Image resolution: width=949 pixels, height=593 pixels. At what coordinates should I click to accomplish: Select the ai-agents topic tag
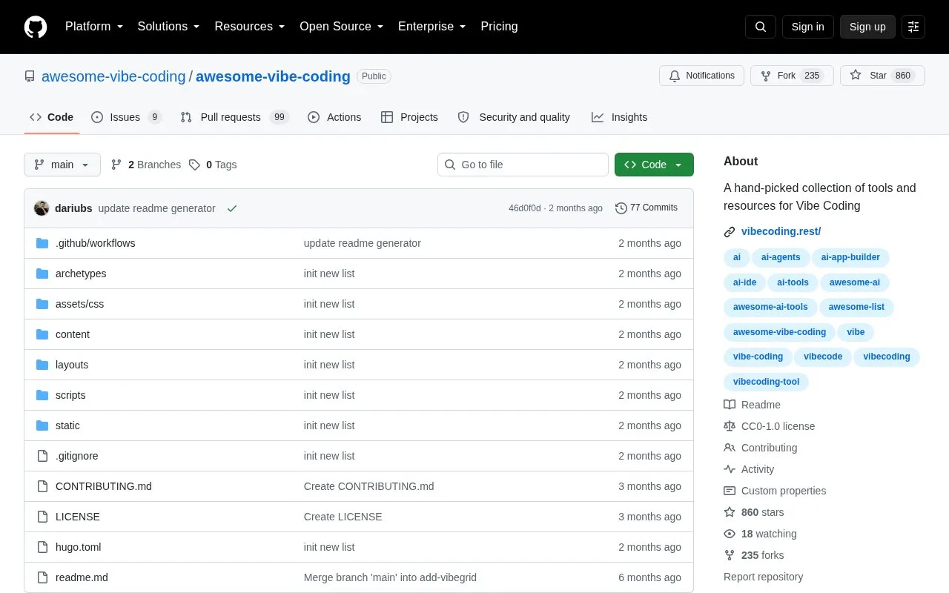point(781,257)
